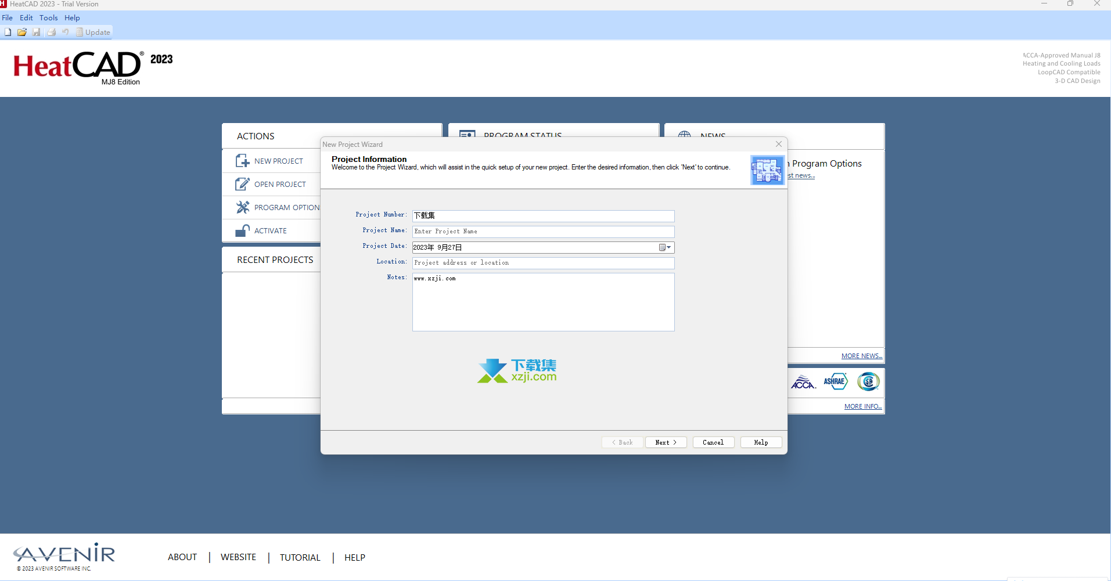Open the Project Date calendar dropdown
The width and height of the screenshot is (1111, 581).
pyautogui.click(x=665, y=247)
